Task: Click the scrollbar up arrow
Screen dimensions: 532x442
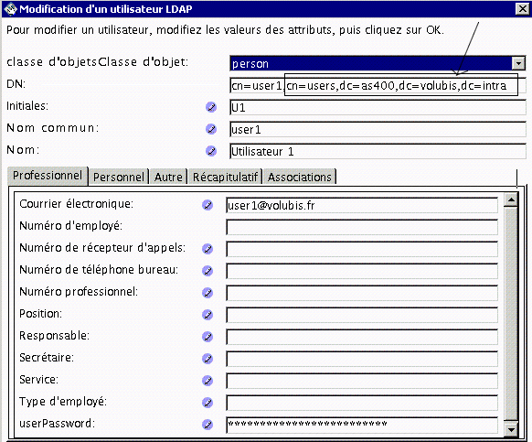Action: click(x=511, y=199)
